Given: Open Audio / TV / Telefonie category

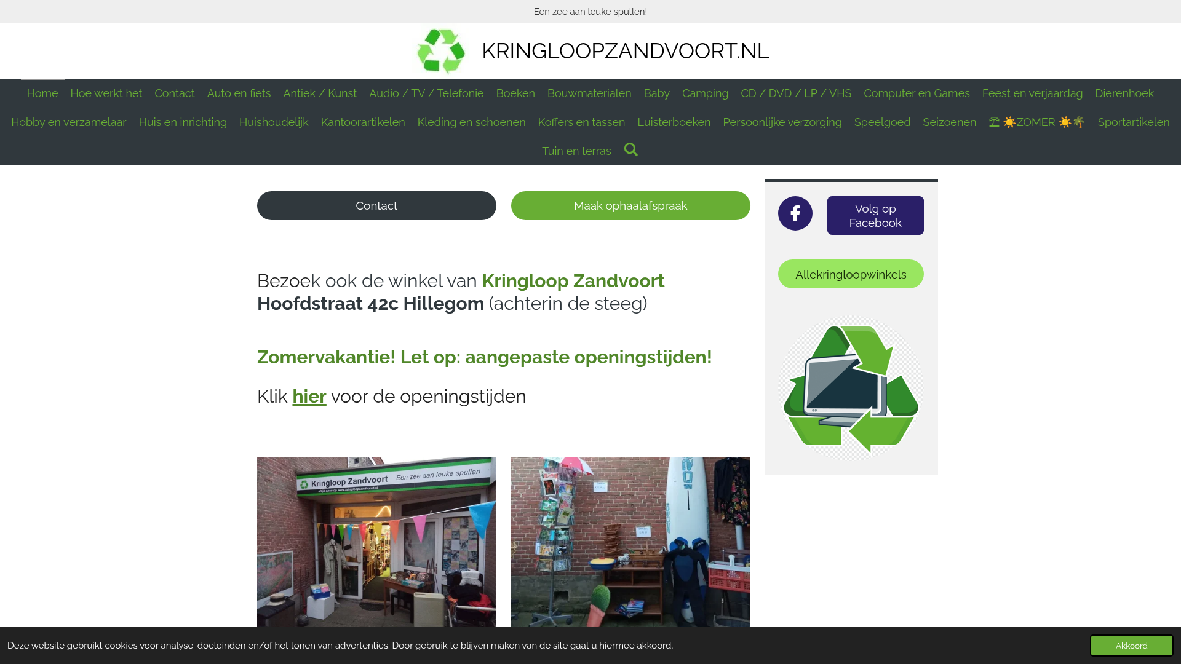Looking at the screenshot, I should click(x=426, y=93).
